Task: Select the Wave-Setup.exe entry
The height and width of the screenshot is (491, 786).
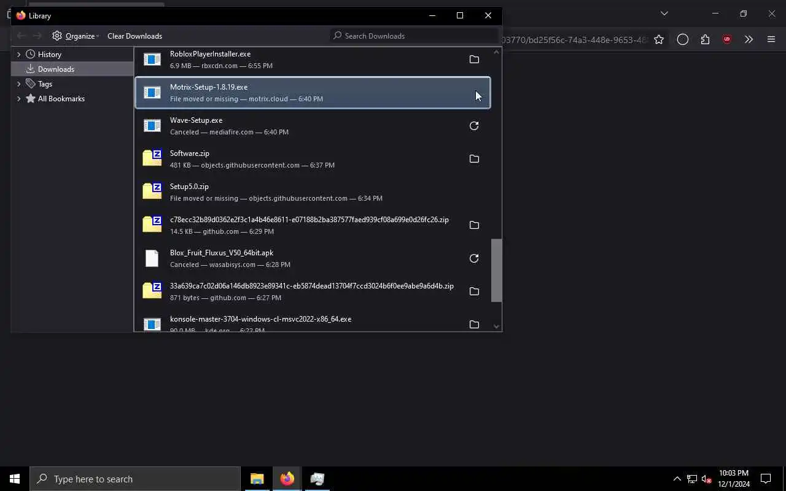Action: (313, 126)
